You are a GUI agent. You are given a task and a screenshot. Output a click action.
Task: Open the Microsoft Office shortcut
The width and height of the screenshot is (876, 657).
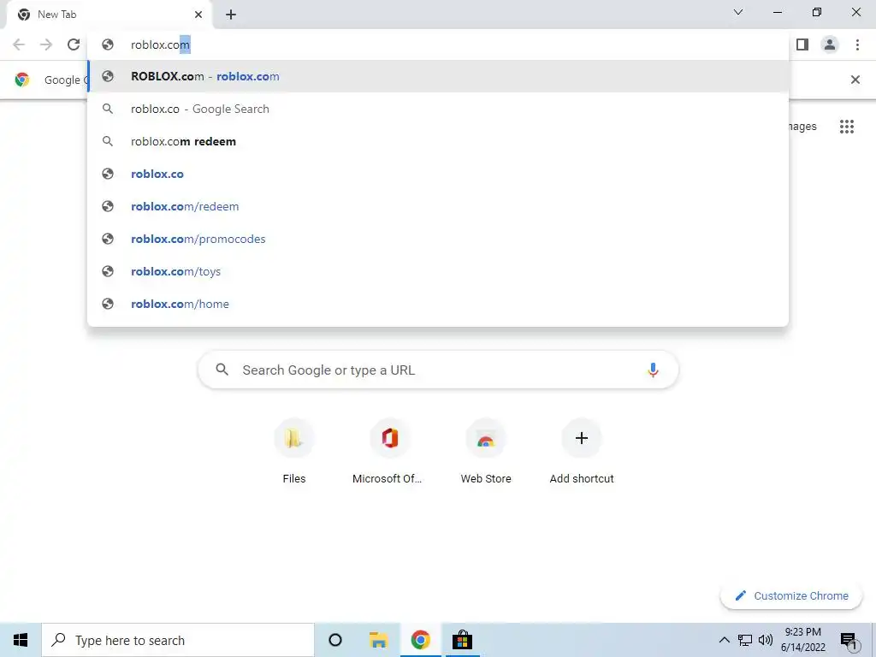(x=389, y=452)
